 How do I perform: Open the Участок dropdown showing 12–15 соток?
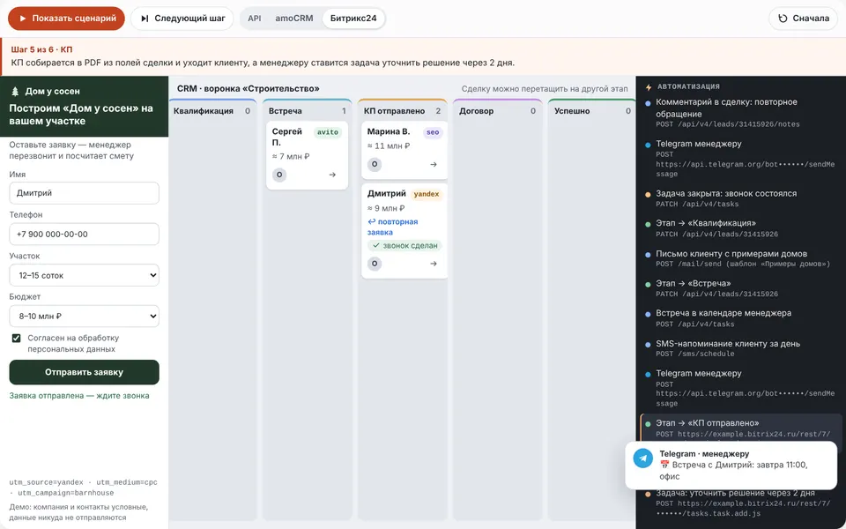click(x=85, y=275)
